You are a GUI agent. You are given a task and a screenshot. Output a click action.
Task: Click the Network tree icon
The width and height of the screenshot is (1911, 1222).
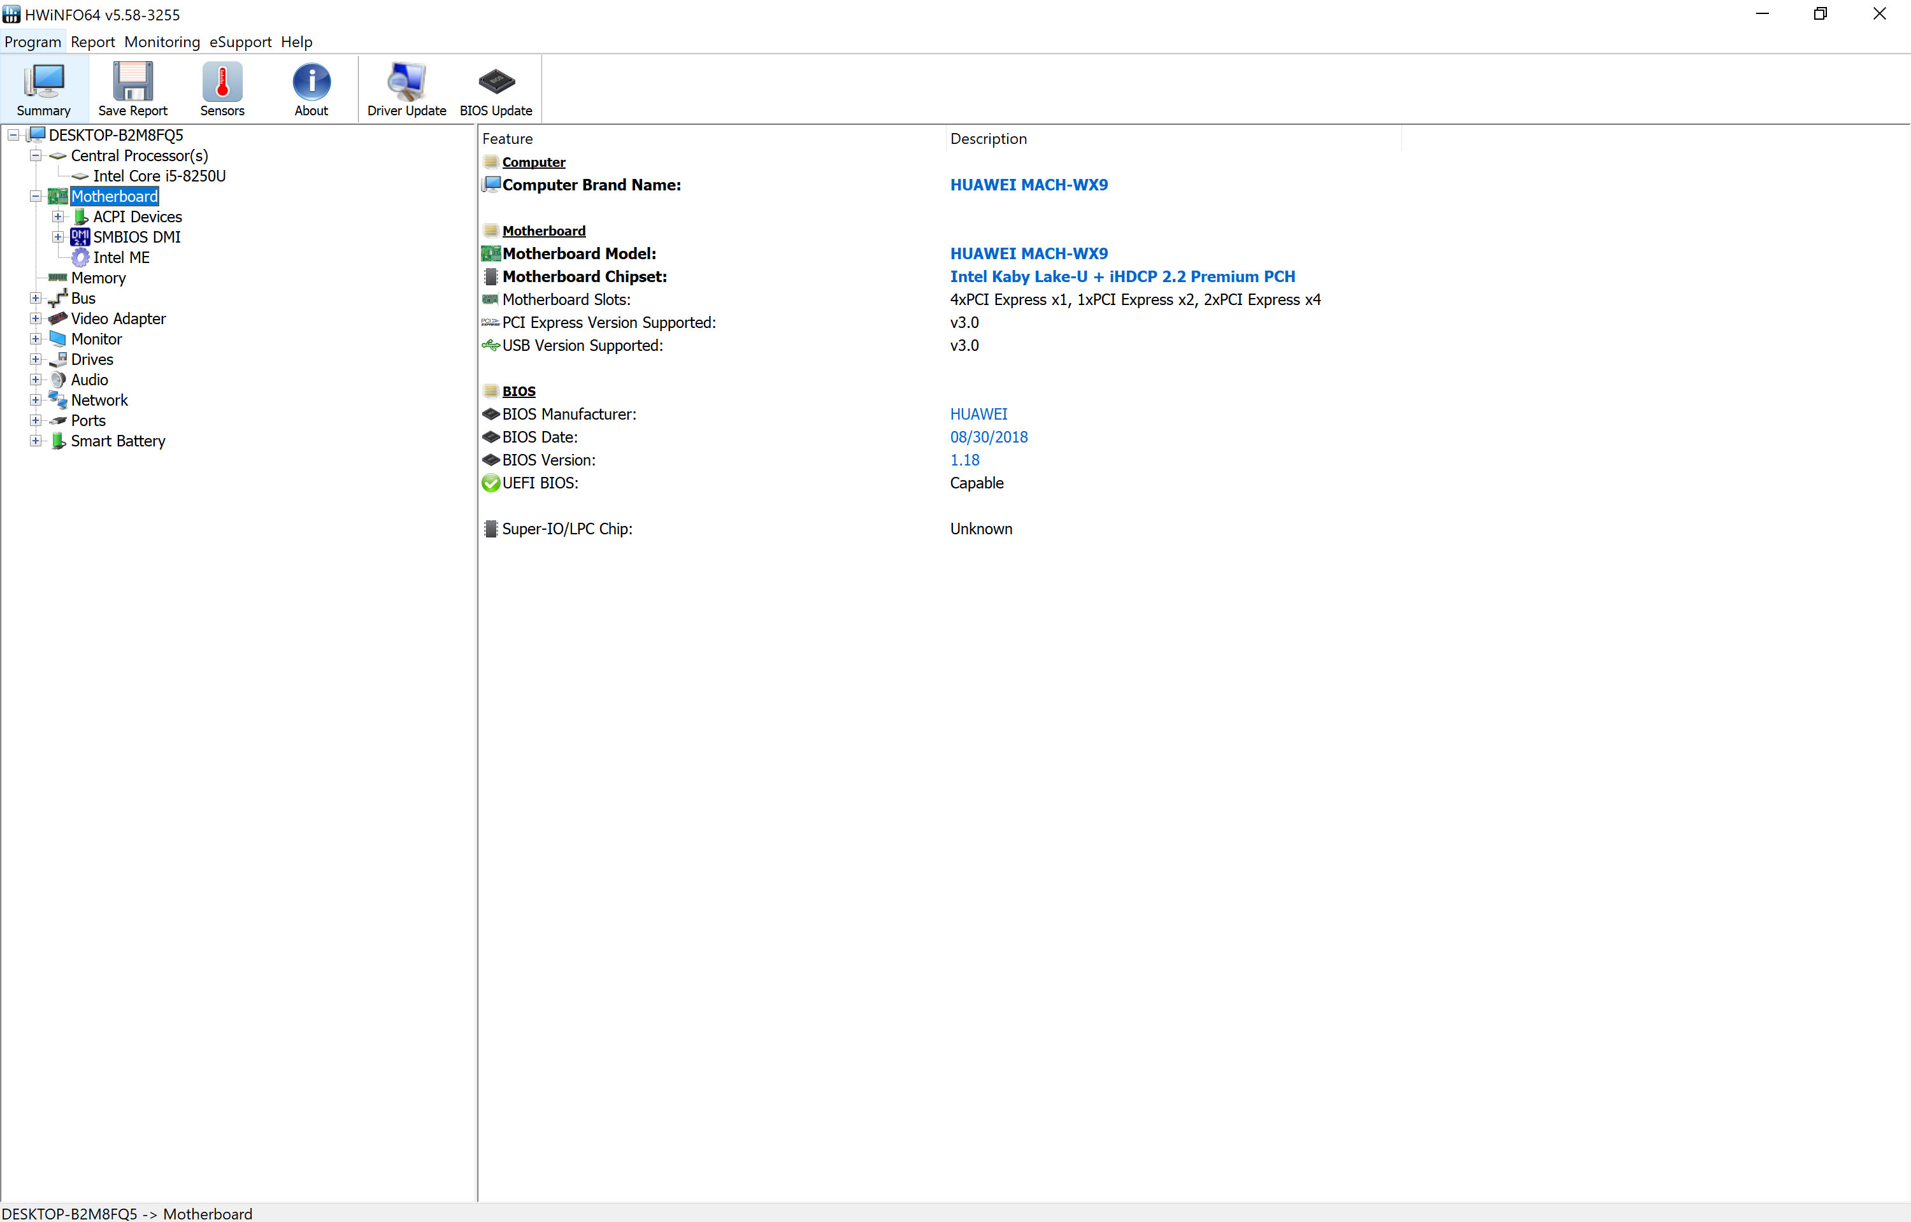(58, 400)
